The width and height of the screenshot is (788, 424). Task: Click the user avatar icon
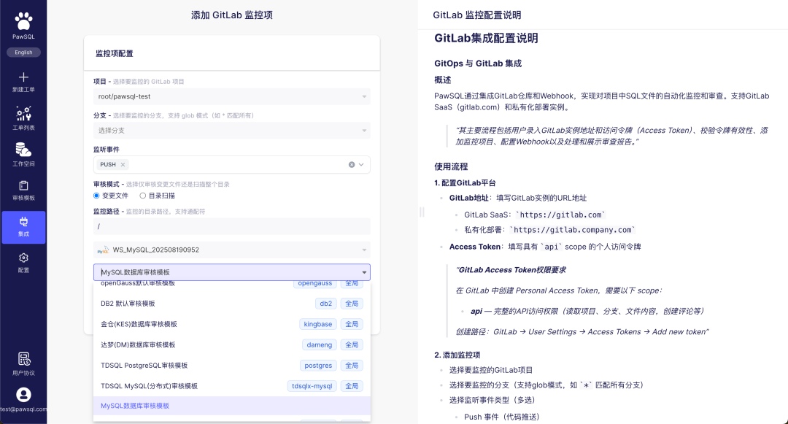pos(23,395)
